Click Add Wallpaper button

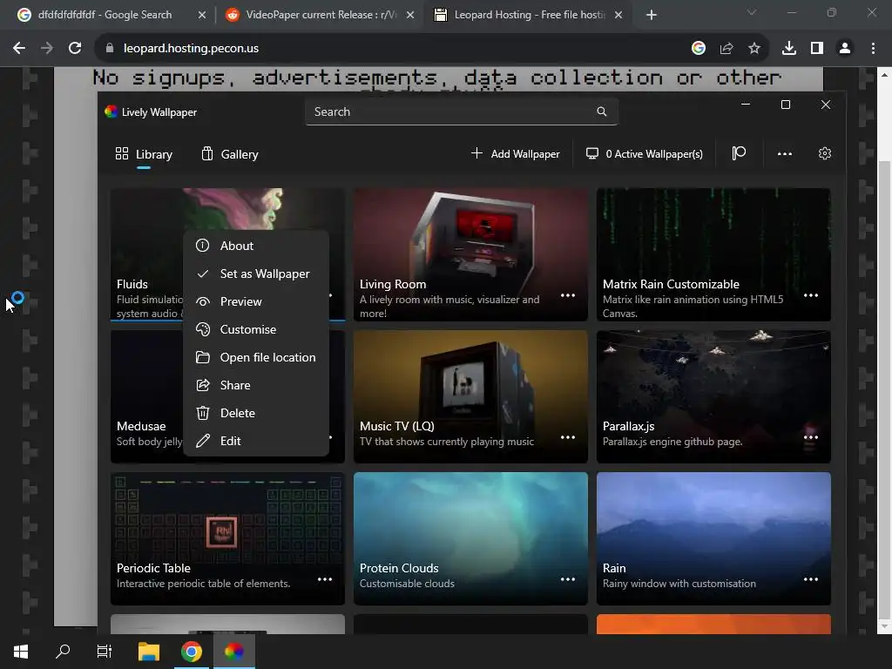[x=516, y=153]
